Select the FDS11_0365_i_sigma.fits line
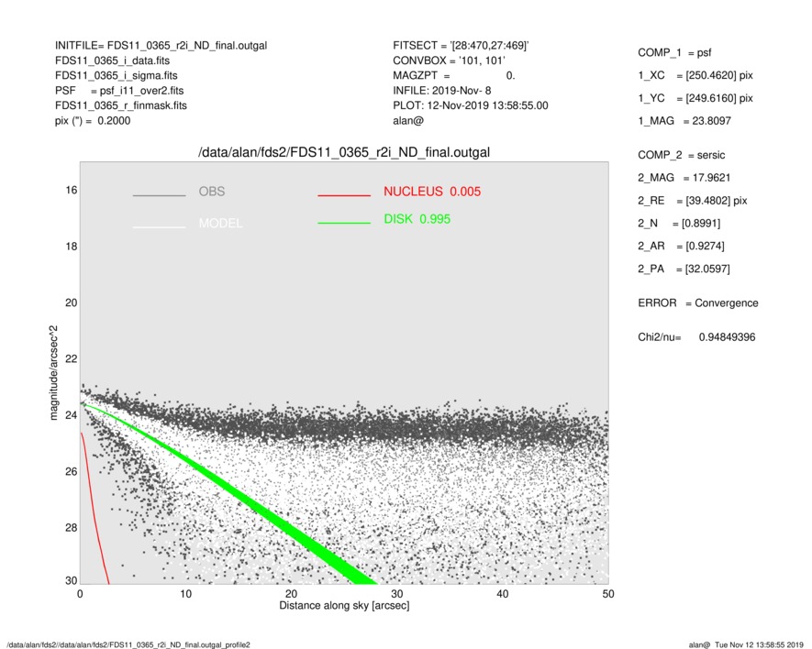This screenshot has width=812, height=649. [x=116, y=75]
